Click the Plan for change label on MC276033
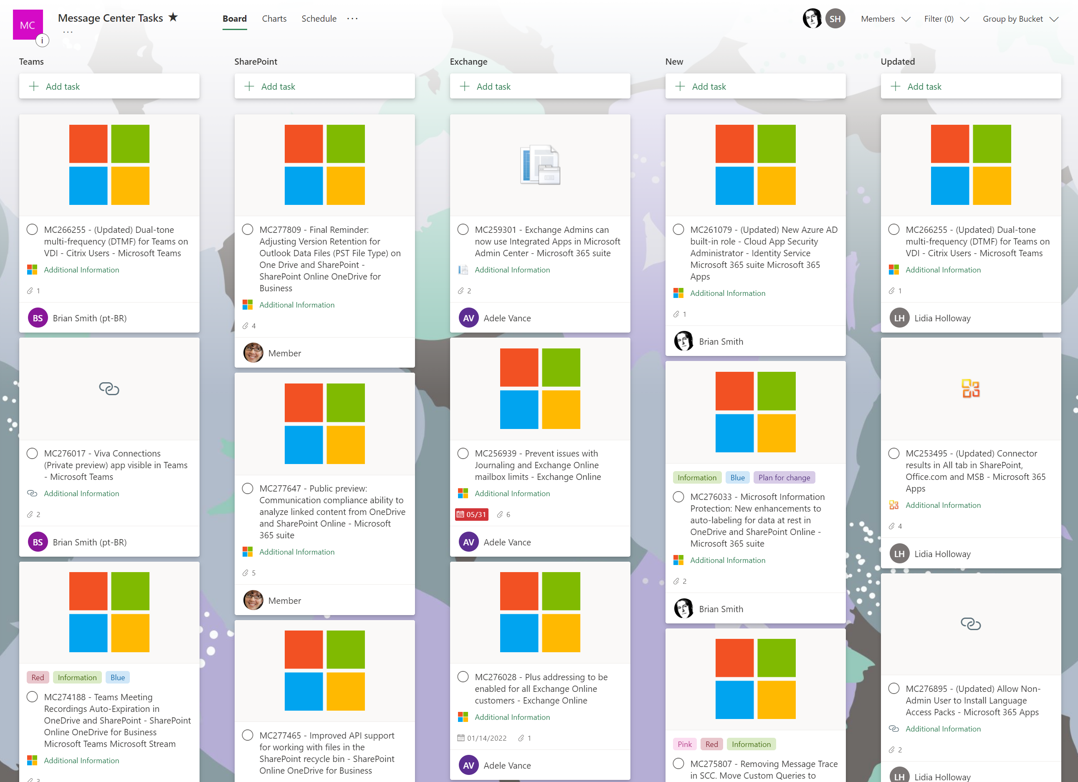Screen dimensions: 1078x782 (784, 477)
